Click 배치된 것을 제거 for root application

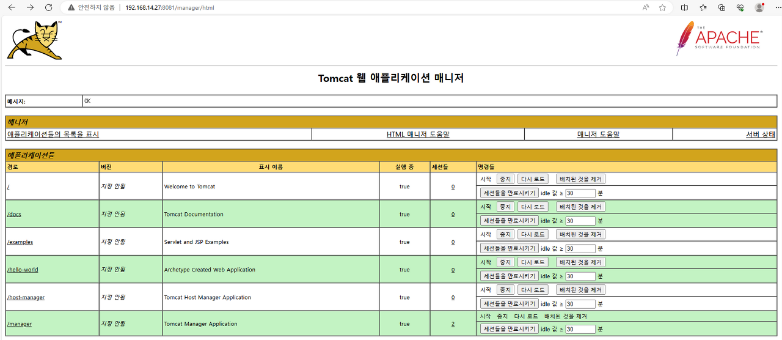[x=580, y=179]
